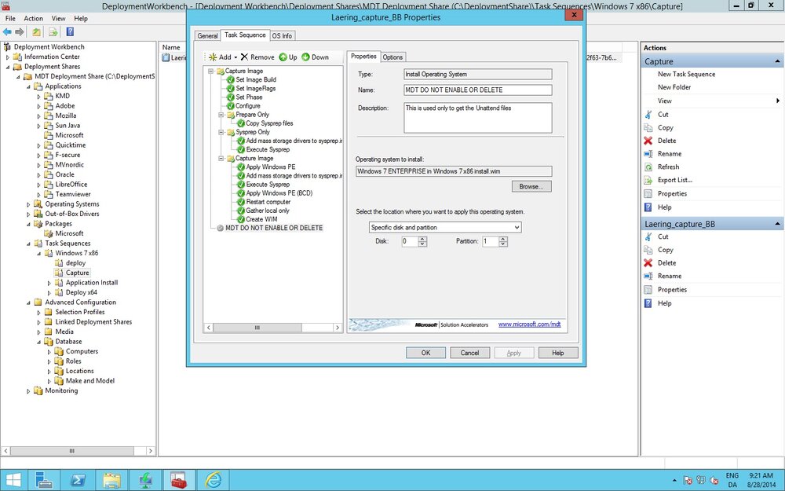785x491 pixels.
Task: Click Cut scissors icon under Laering_capture_BB
Action: (x=648, y=236)
